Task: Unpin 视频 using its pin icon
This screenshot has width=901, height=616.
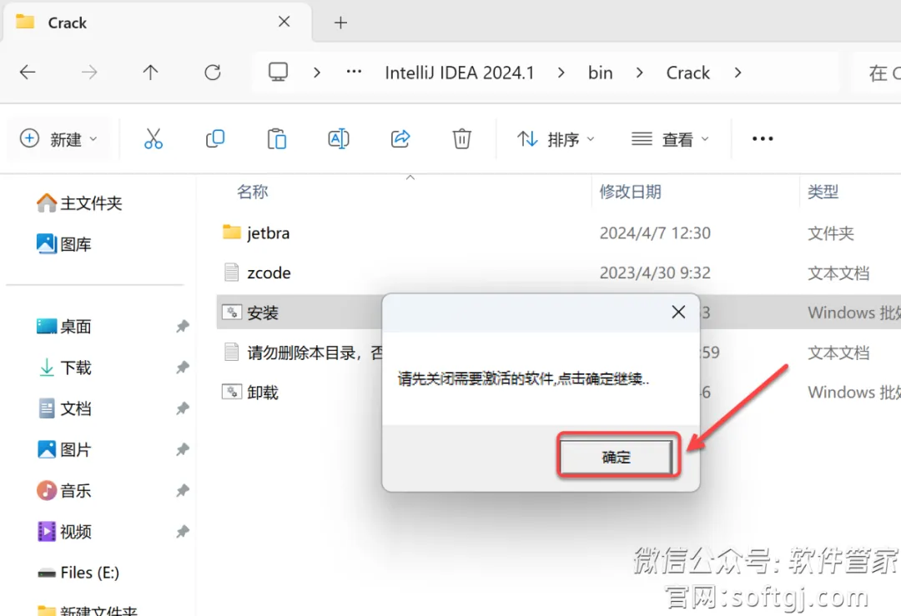Action: 183,532
